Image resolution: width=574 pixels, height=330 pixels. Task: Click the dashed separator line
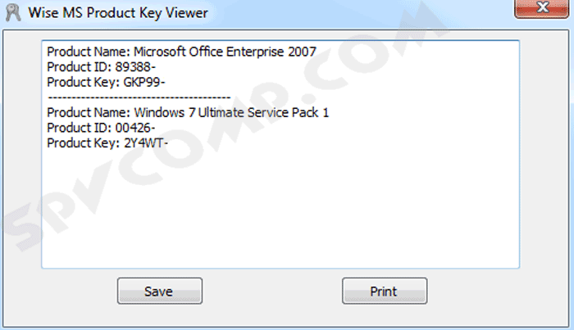pos(139,97)
